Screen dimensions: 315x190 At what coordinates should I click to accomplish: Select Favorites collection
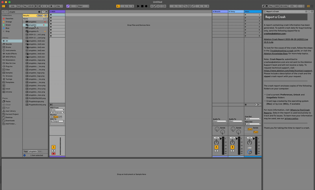click(x=9, y=18)
